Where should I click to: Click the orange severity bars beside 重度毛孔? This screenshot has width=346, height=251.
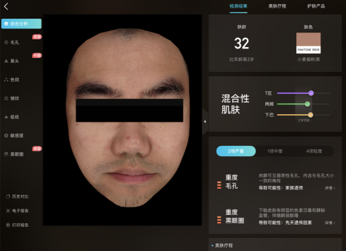pos(219,185)
